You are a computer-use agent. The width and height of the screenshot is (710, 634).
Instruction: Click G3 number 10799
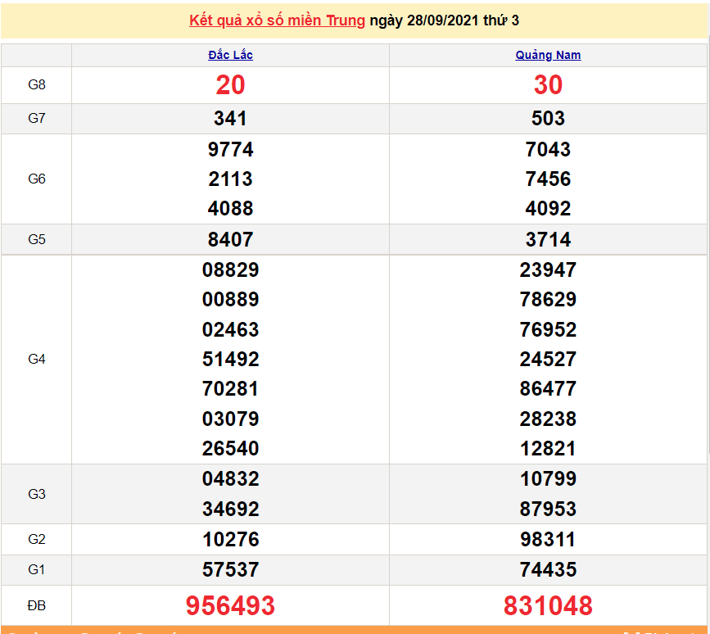[548, 479]
